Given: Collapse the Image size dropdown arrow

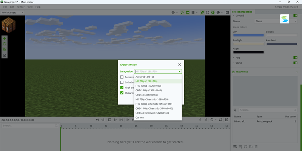Looking at the screenshot, I should click(x=180, y=71).
